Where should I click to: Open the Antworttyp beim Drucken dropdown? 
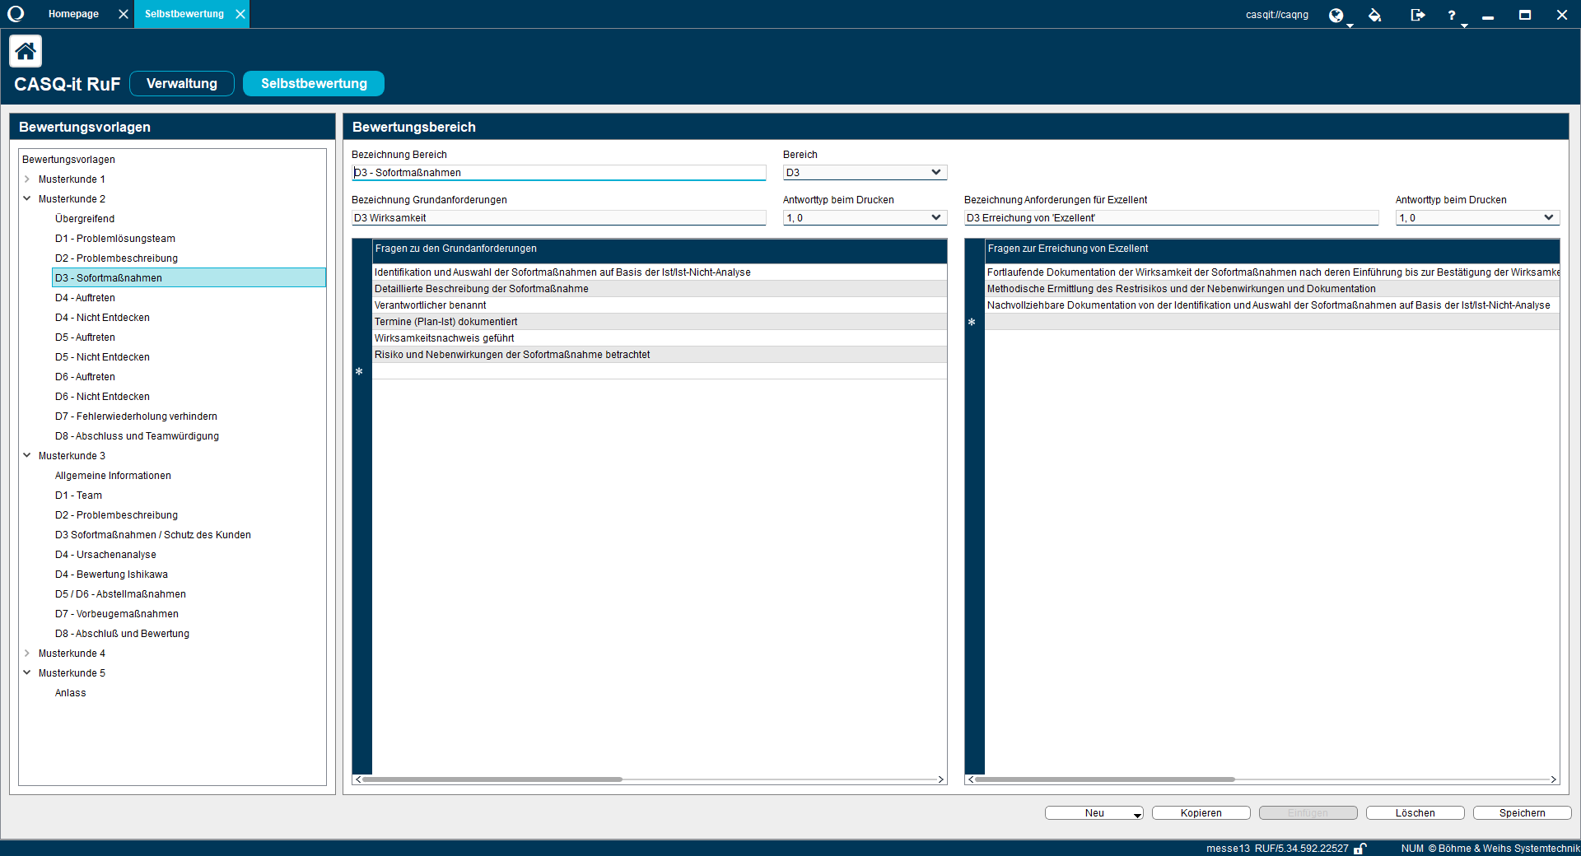(935, 217)
